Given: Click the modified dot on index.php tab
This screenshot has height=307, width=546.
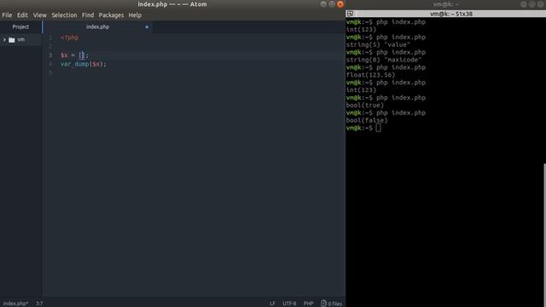Looking at the screenshot, I should click(x=147, y=26).
